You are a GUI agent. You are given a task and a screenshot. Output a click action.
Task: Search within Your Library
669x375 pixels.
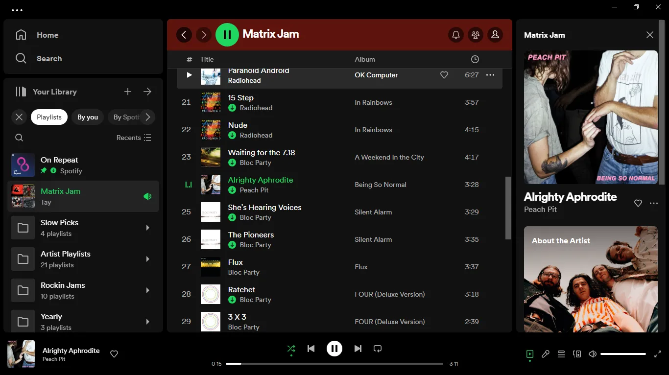(19, 138)
